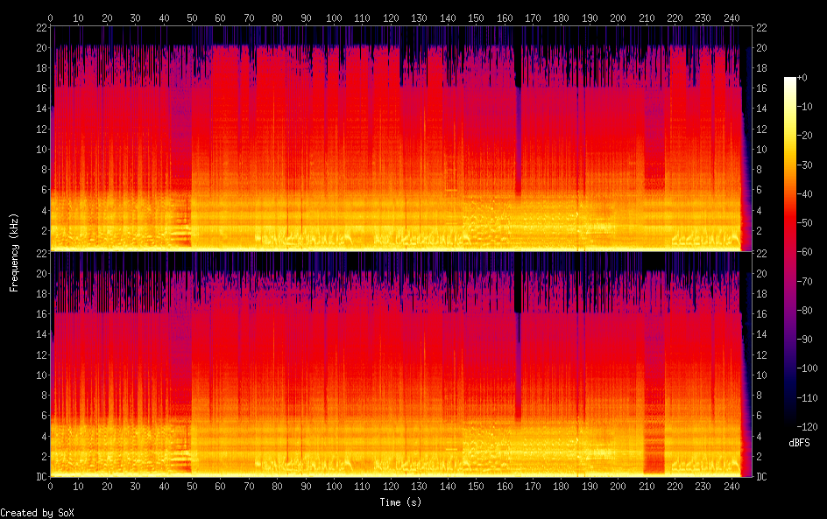Click the 0 s tick on the bottom time axis

[51, 486]
